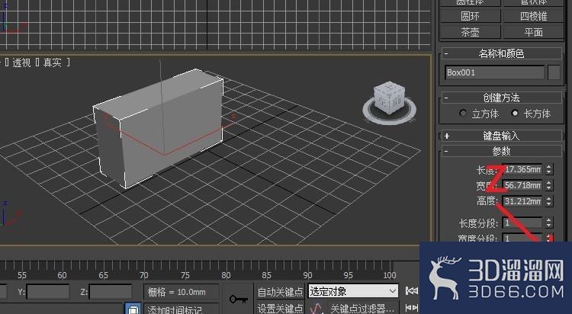
Task: Click the 平面 primitive button
Action: pos(533,32)
